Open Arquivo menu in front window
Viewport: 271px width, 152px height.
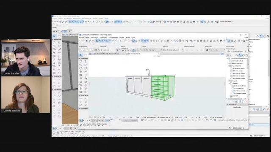(x=81, y=38)
